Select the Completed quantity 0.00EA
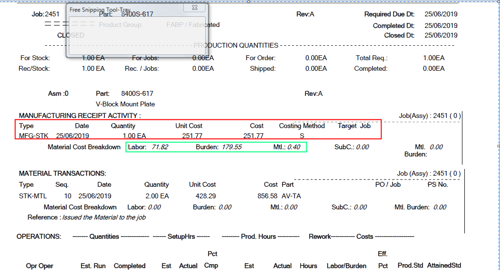Screen dimensions: 500x270 pos(434,68)
